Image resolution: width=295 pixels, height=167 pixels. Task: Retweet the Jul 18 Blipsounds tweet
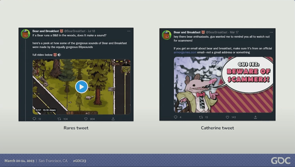click(x=59, y=119)
